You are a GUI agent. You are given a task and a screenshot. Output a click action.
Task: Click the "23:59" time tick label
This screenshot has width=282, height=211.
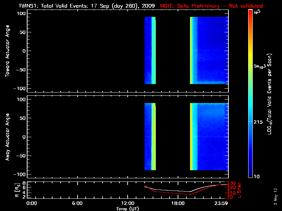[221, 204]
